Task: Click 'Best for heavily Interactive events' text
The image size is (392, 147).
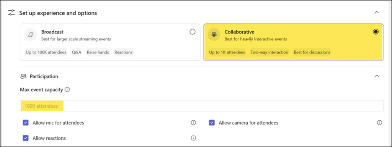Action: pyautogui.click(x=255, y=39)
